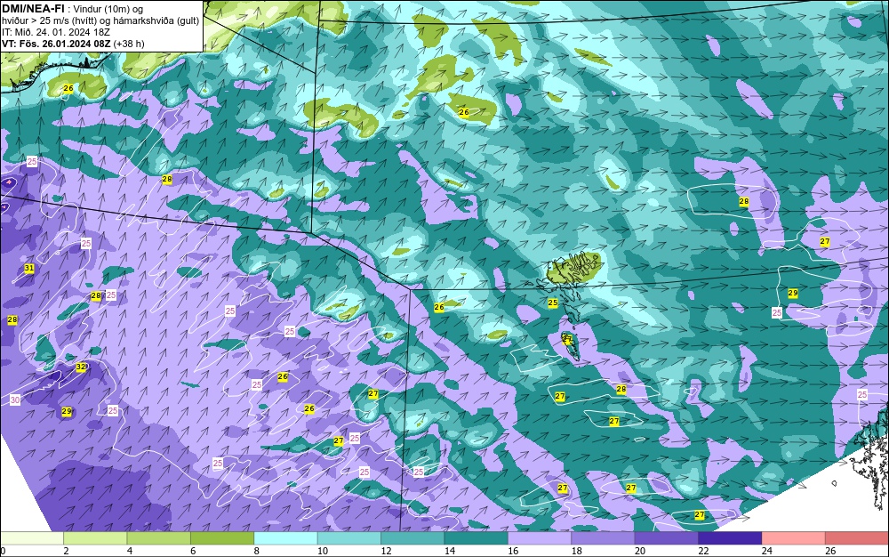Click the legend scale number "16"
The width and height of the screenshot is (889, 557).
point(513,551)
